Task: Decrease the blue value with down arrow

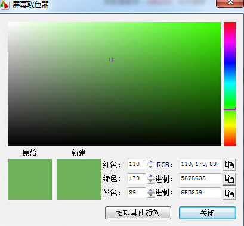Action: click(x=151, y=196)
